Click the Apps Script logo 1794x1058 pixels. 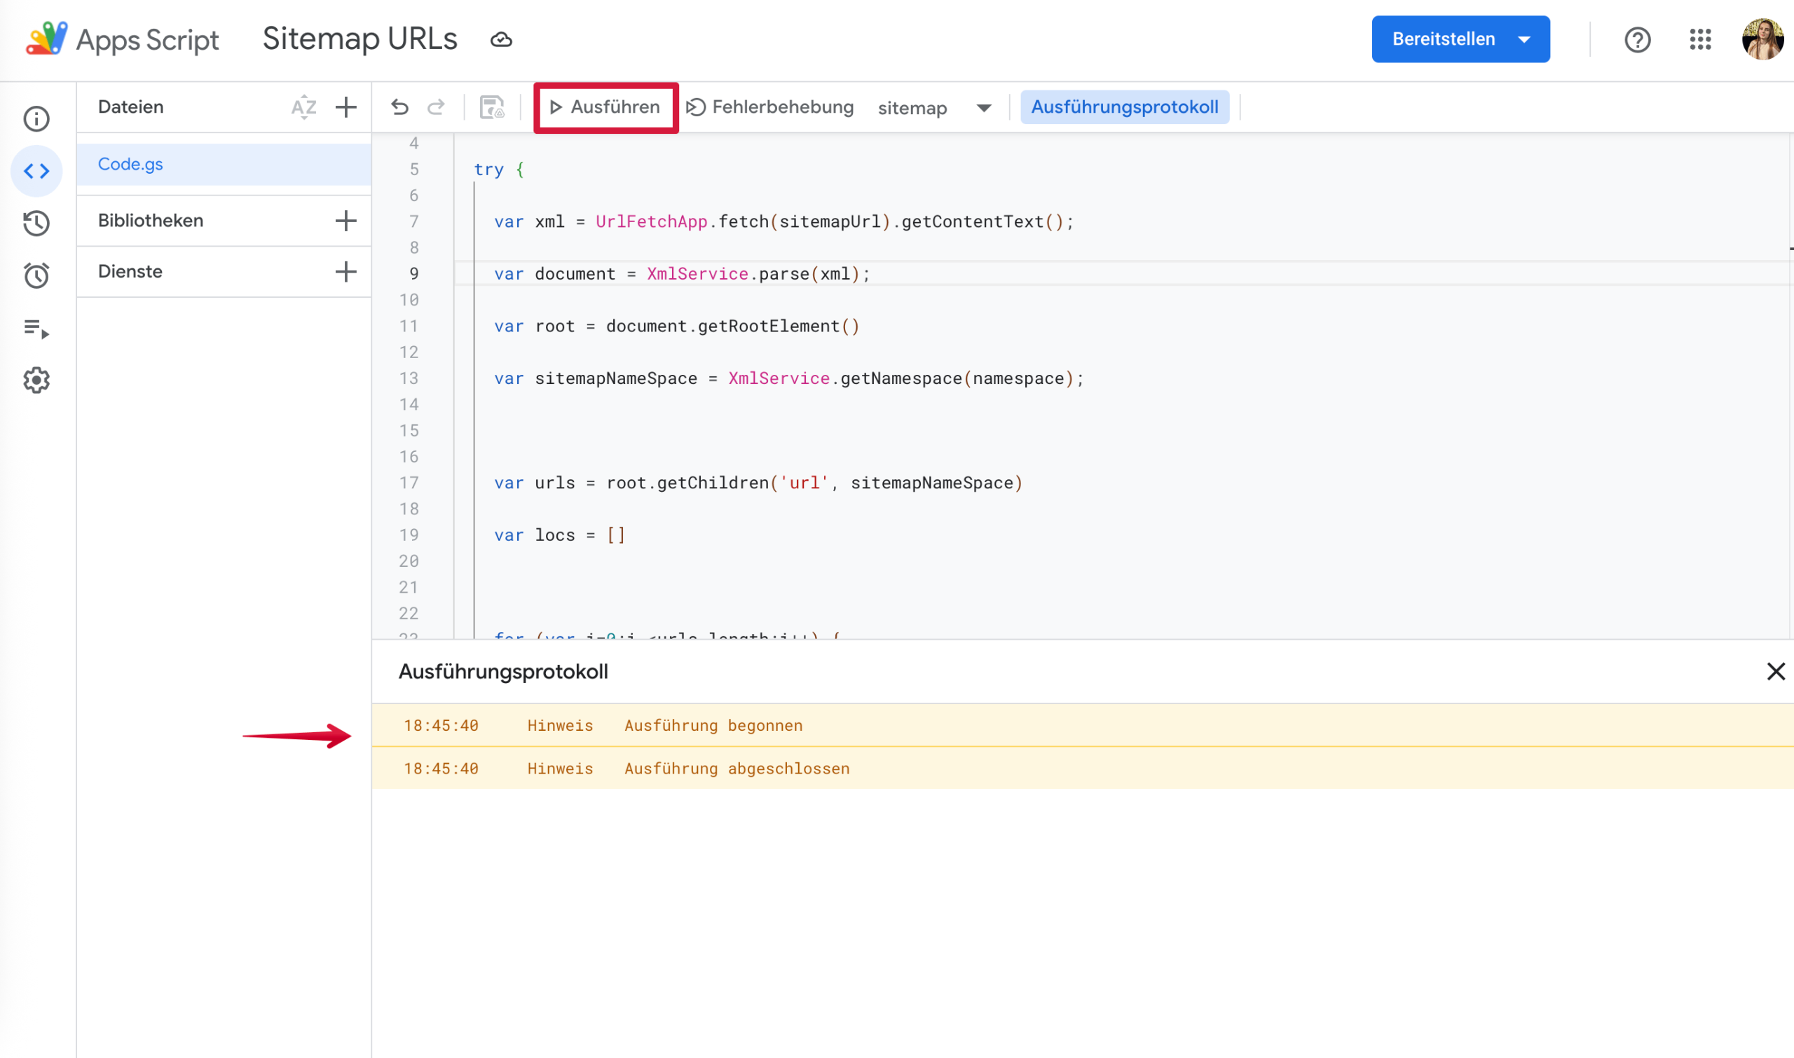[122, 39]
